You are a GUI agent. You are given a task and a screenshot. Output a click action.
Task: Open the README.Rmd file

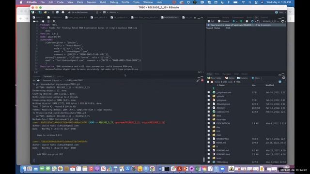pyautogui.click(x=223, y=154)
